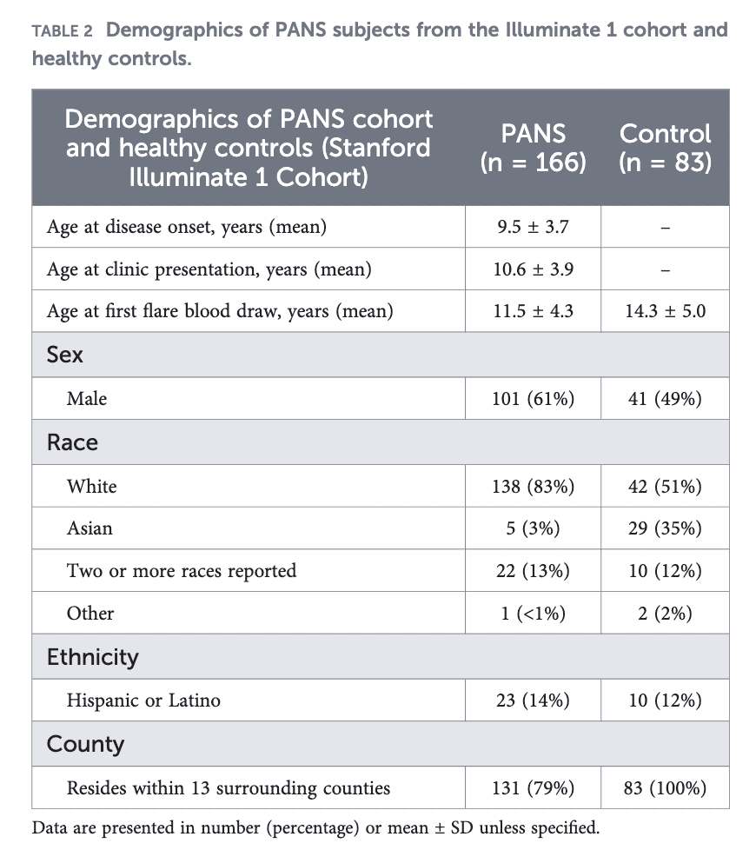Select the 14.3 ± 5.0 control value
The width and height of the screenshot is (756, 850).
click(x=665, y=311)
